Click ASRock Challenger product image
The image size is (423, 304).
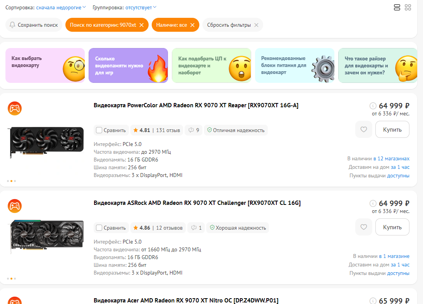46,237
